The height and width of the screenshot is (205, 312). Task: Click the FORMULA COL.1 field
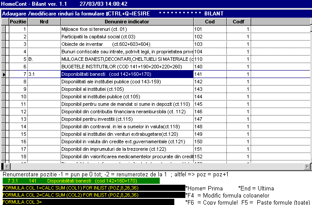point(94,188)
